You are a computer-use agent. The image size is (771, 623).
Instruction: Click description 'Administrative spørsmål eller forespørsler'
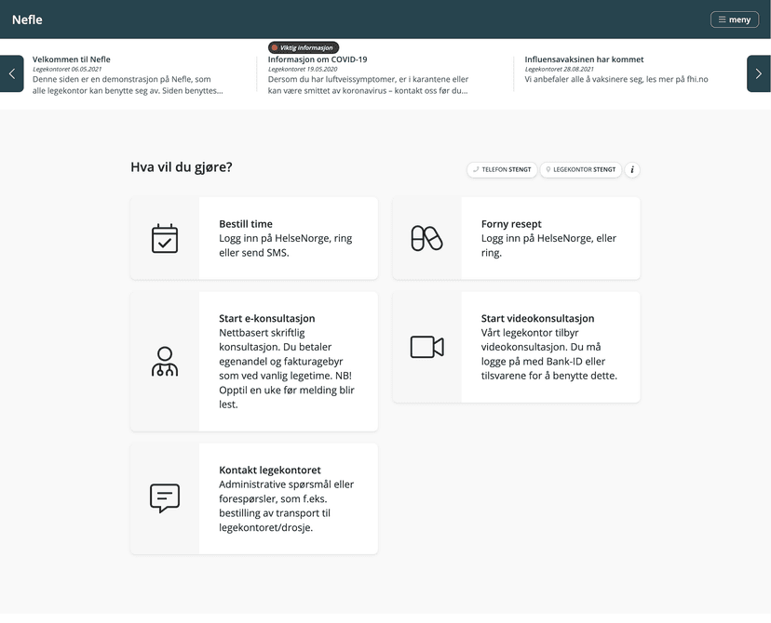286,492
